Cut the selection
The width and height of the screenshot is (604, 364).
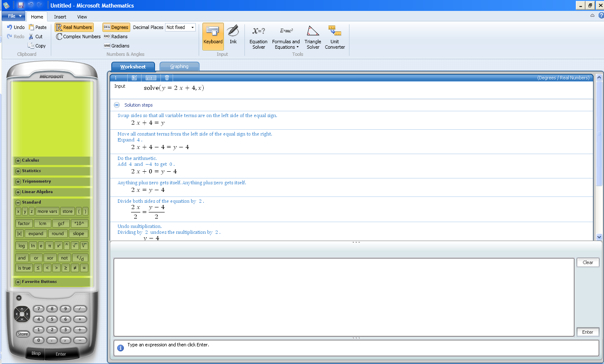[x=36, y=37]
